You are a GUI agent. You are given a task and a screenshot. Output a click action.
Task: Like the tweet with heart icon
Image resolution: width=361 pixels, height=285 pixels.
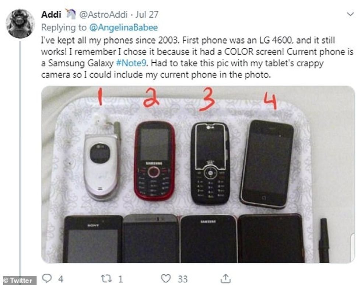(x=166, y=279)
